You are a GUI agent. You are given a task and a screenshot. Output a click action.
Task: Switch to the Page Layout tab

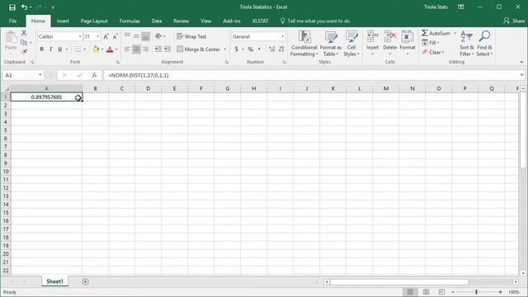click(x=94, y=21)
